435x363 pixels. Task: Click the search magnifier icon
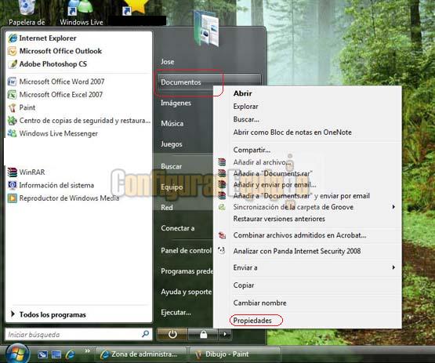pyautogui.click(x=145, y=334)
